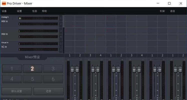
Task: Click the Pro Driver app icon in title bar
Action: (x=4, y=3)
